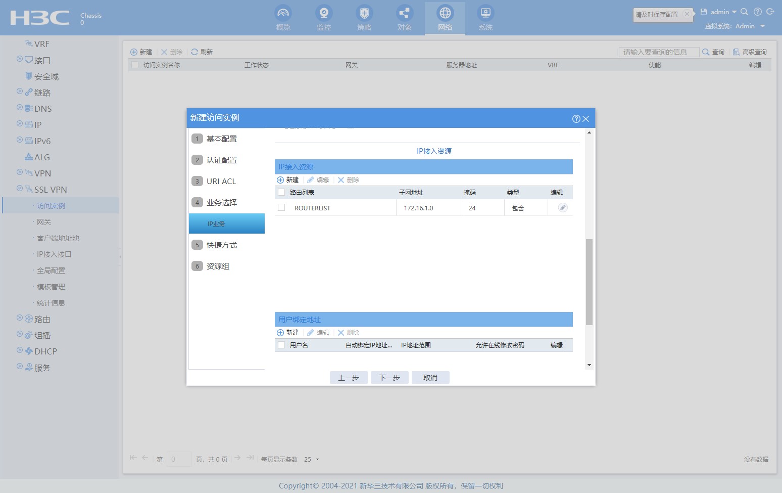The image size is (782, 493).
Task: Click the edit pencil for ROUTERLIST row
Action: pyautogui.click(x=562, y=208)
